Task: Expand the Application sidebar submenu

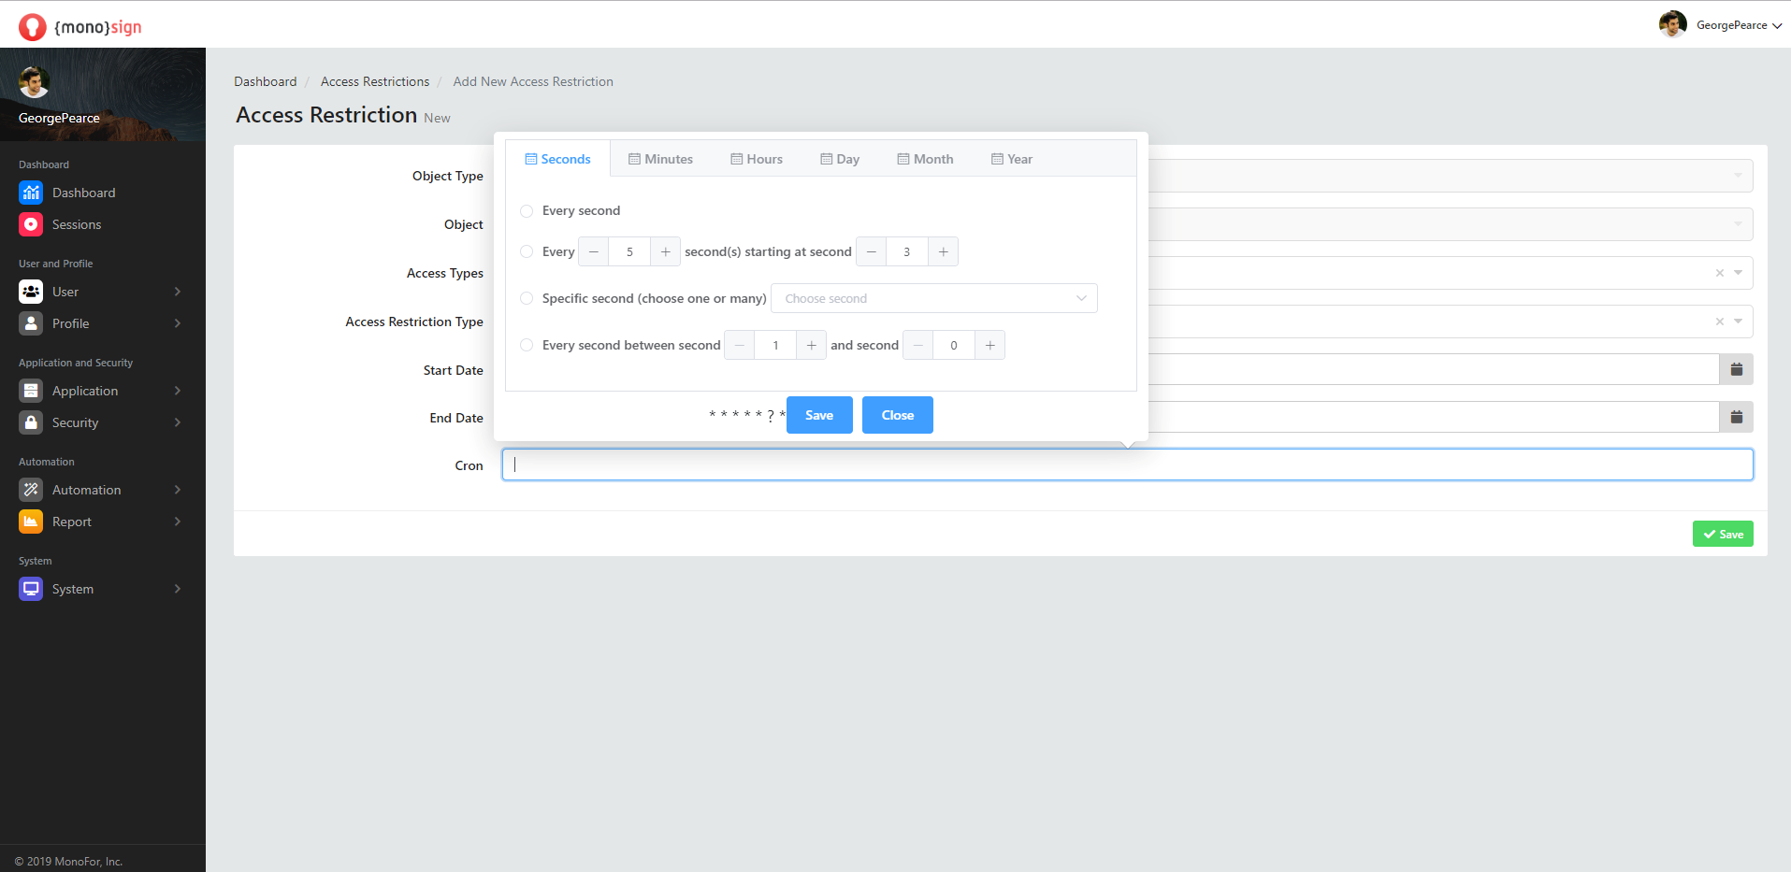Action: [177, 391]
